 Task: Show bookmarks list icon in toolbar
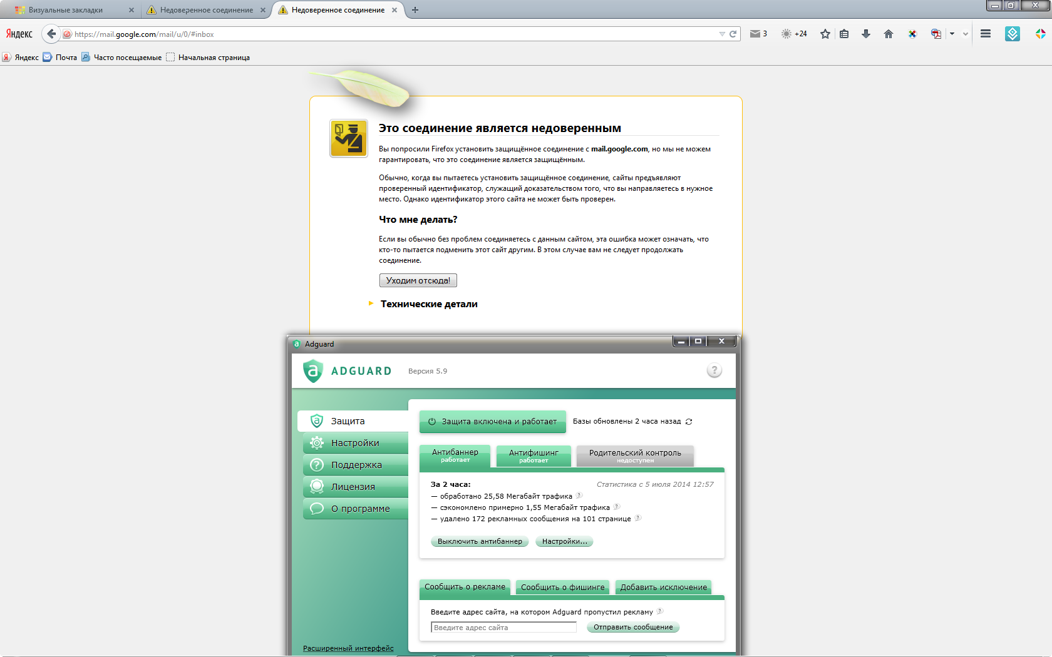point(844,34)
